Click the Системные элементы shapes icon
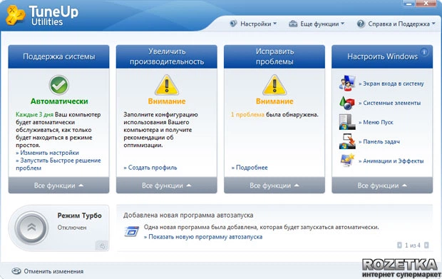 (x=347, y=103)
